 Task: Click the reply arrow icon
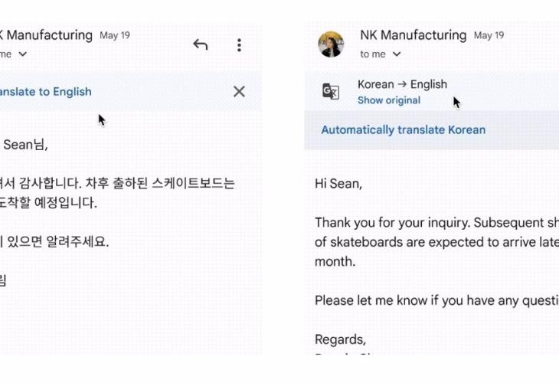point(201,45)
